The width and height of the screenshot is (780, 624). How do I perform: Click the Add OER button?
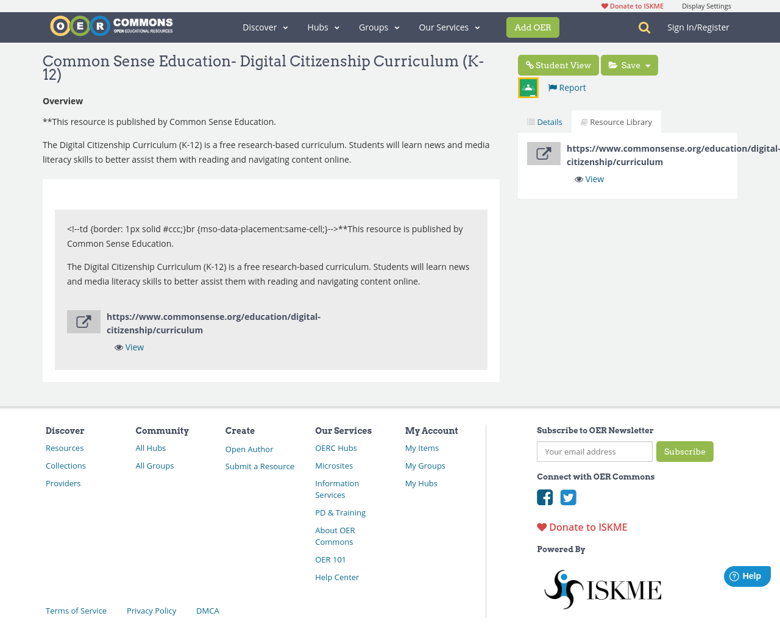point(533,27)
